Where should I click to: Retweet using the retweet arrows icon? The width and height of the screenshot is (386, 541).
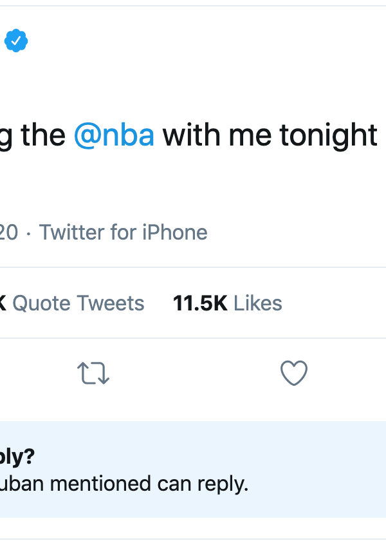tap(93, 374)
